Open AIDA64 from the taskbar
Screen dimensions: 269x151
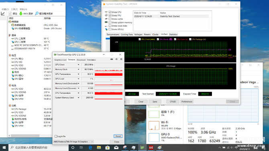pyautogui.click(x=151, y=147)
